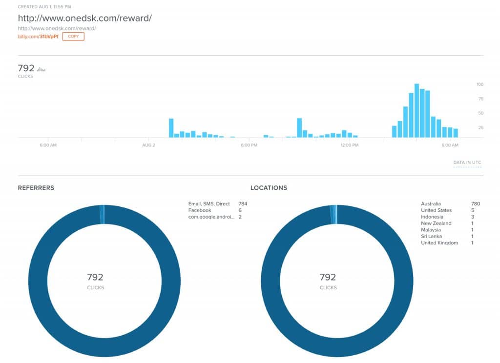Screen dimensions: 500x363
Task: Click the small bar chart icon beside 792
Action: pyautogui.click(x=41, y=69)
